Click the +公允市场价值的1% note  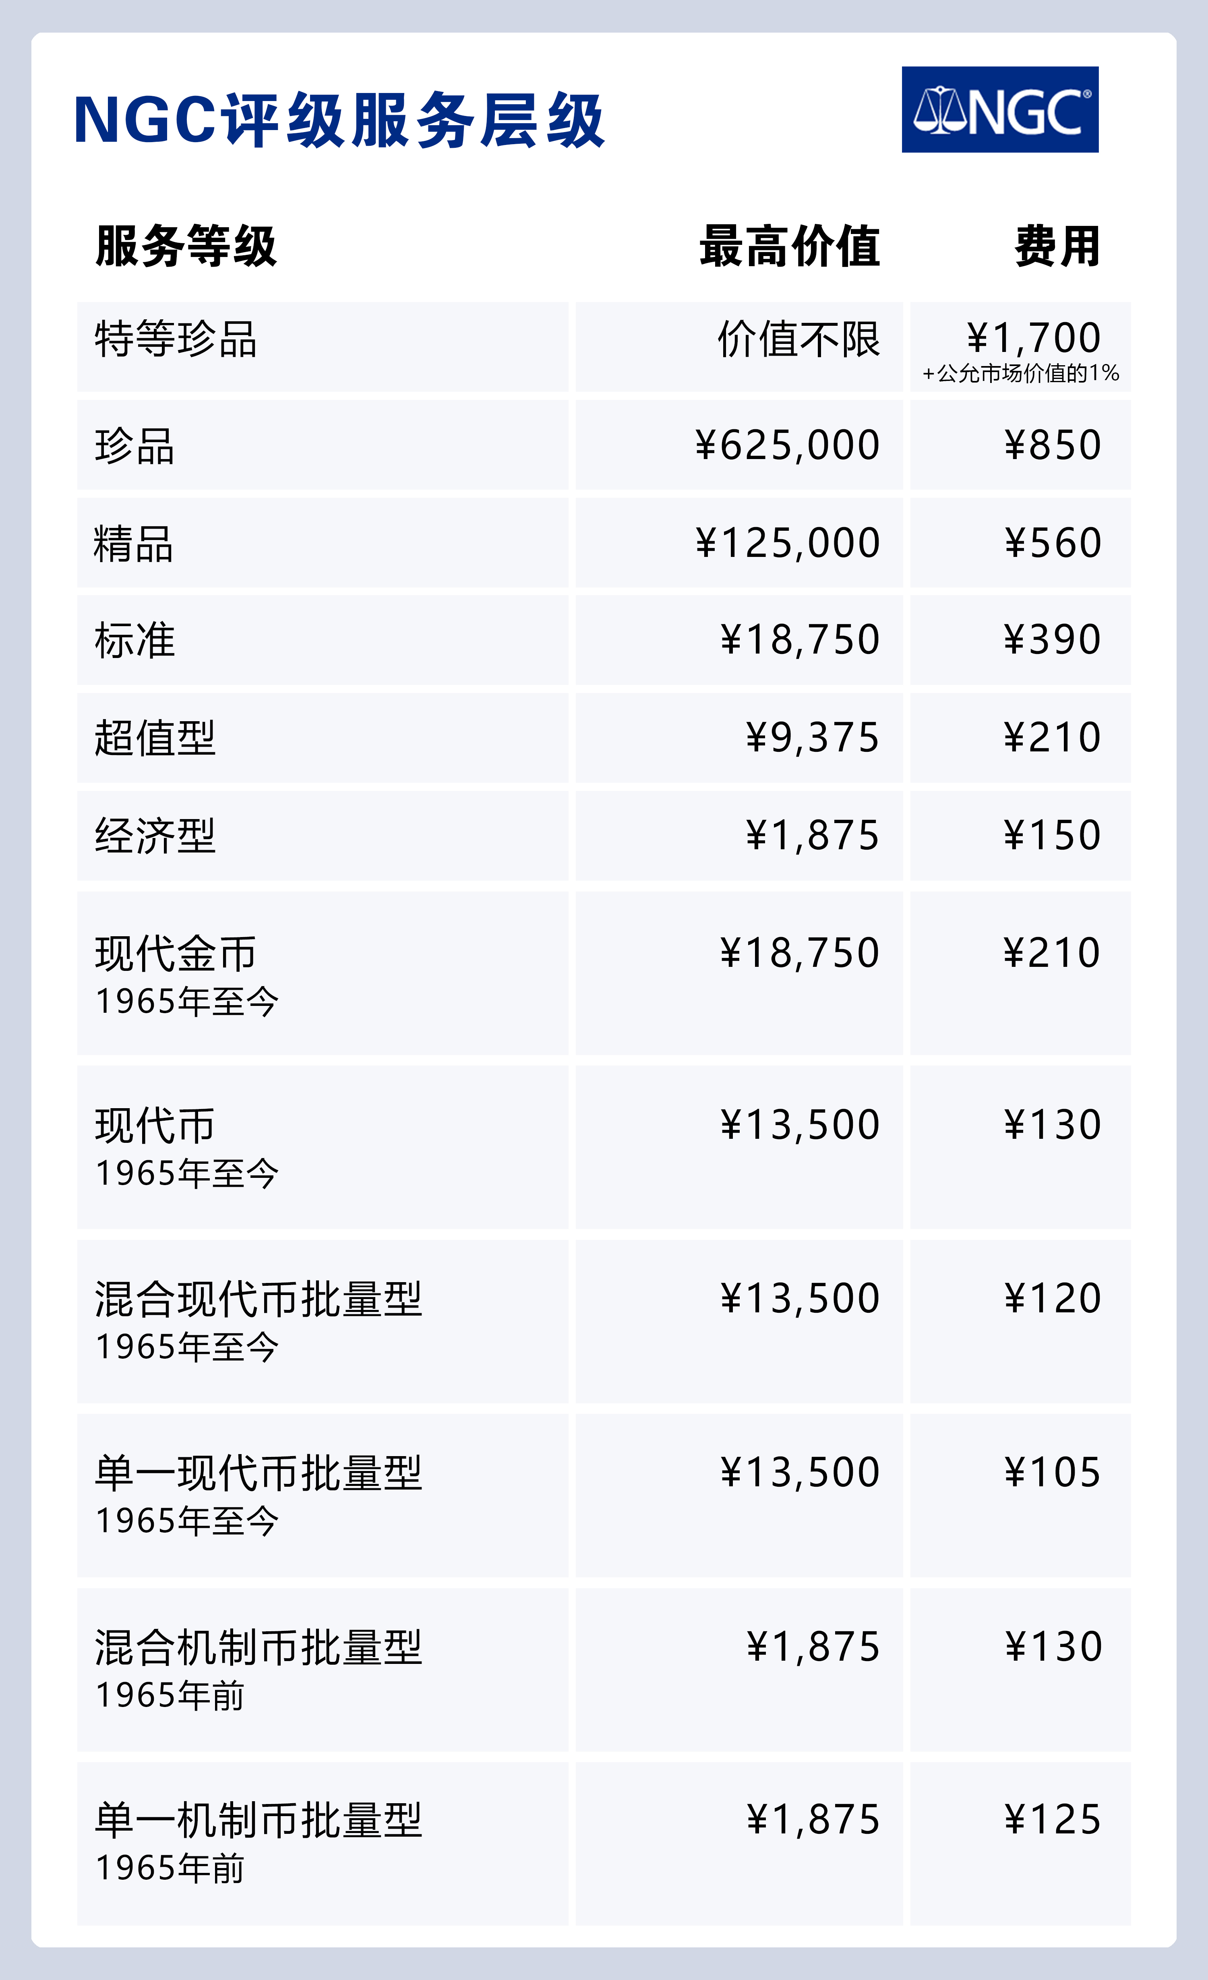tap(1021, 374)
